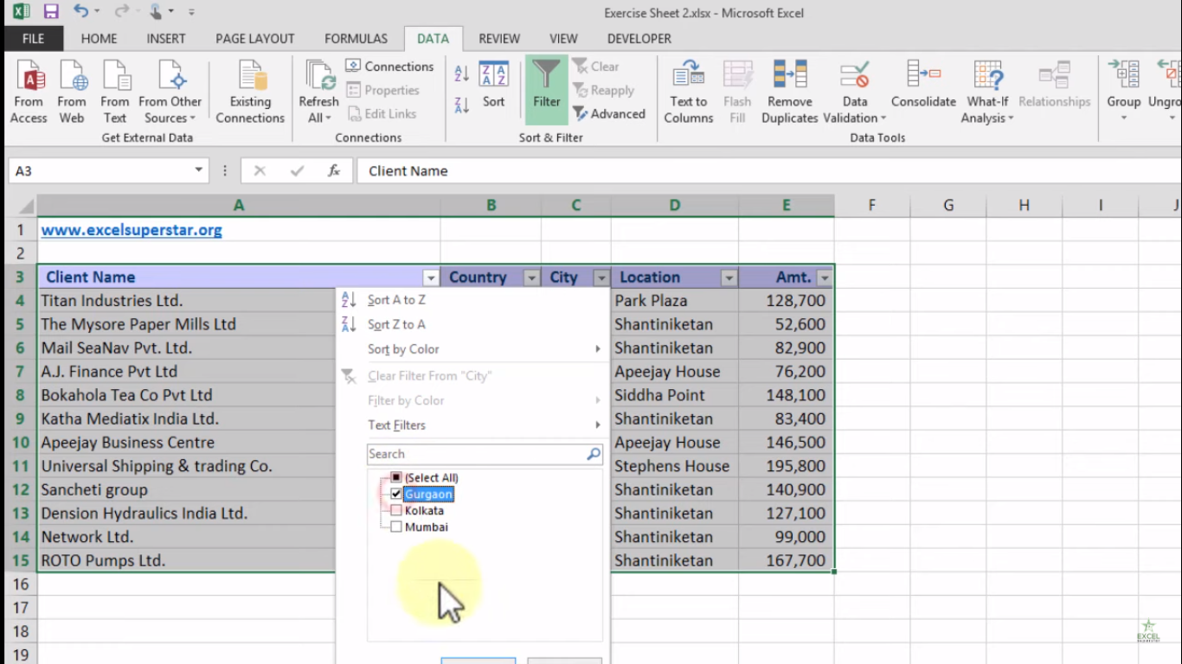Open the Country filter dropdown
1182x664 pixels.
pyautogui.click(x=531, y=278)
